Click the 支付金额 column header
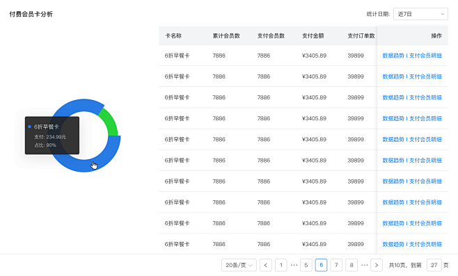The image size is (458, 276). click(313, 35)
